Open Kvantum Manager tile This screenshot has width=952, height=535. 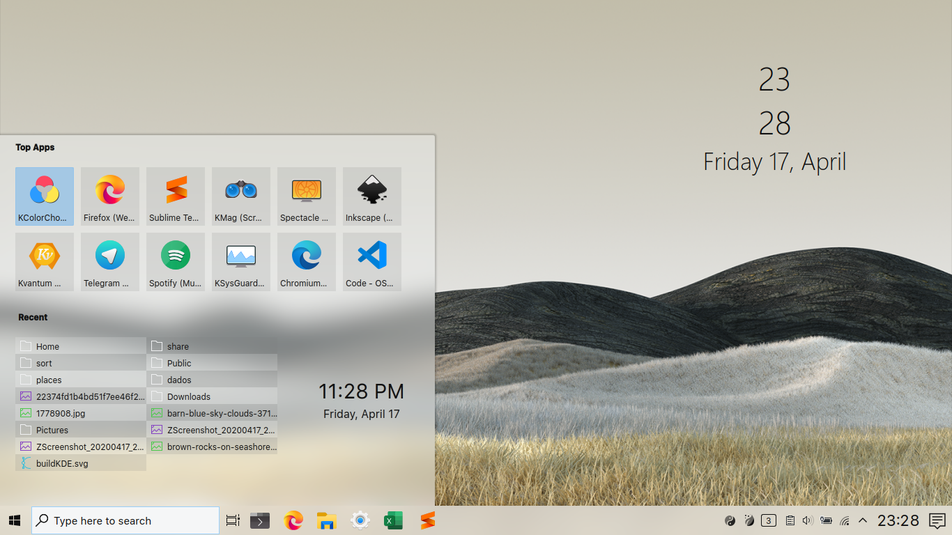(x=45, y=262)
